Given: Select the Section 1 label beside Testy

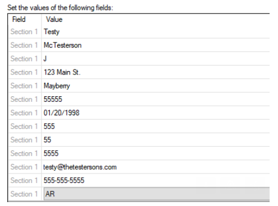Looking at the screenshot, I should 24,32.
